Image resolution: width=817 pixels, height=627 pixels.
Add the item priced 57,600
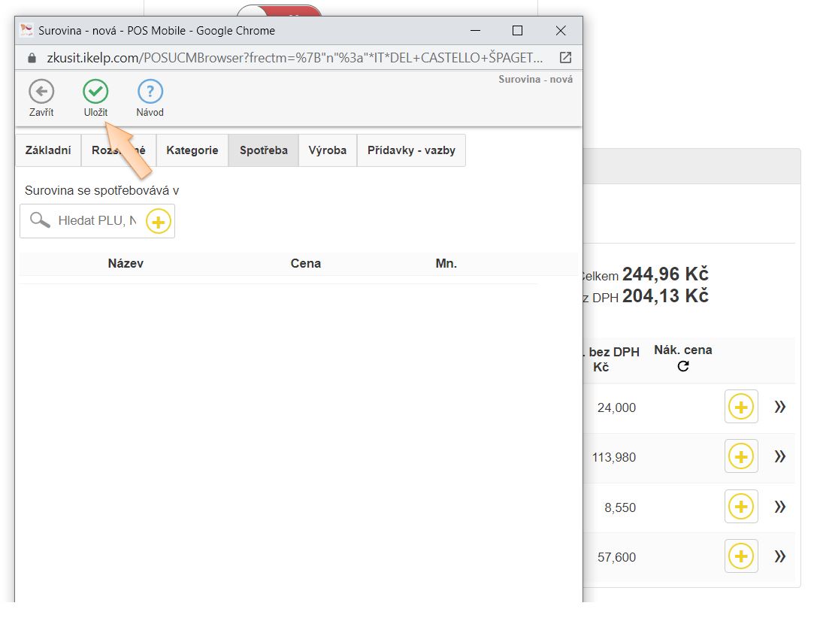coord(741,556)
